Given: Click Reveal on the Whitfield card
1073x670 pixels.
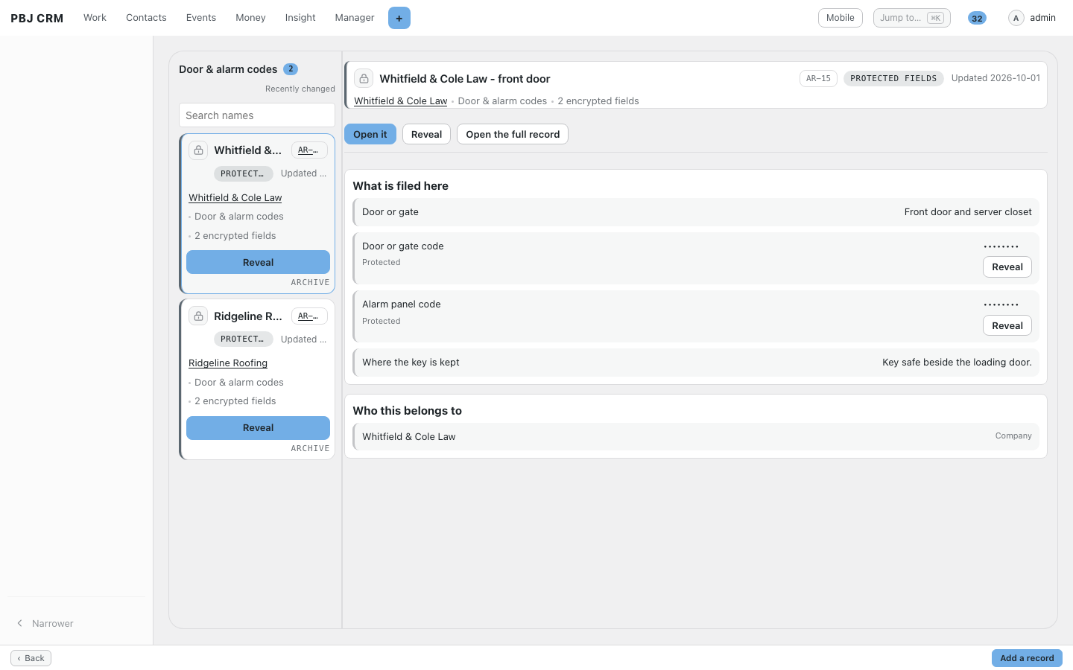Looking at the screenshot, I should pyautogui.click(x=258, y=262).
